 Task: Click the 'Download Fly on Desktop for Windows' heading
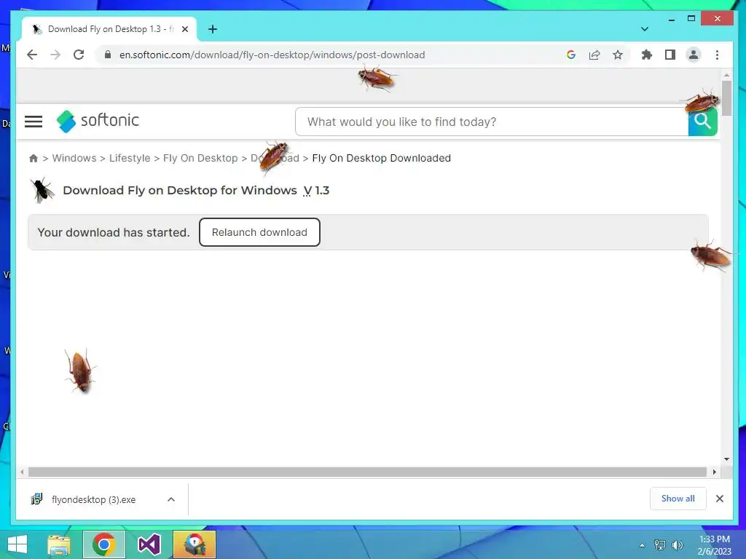[x=180, y=190]
